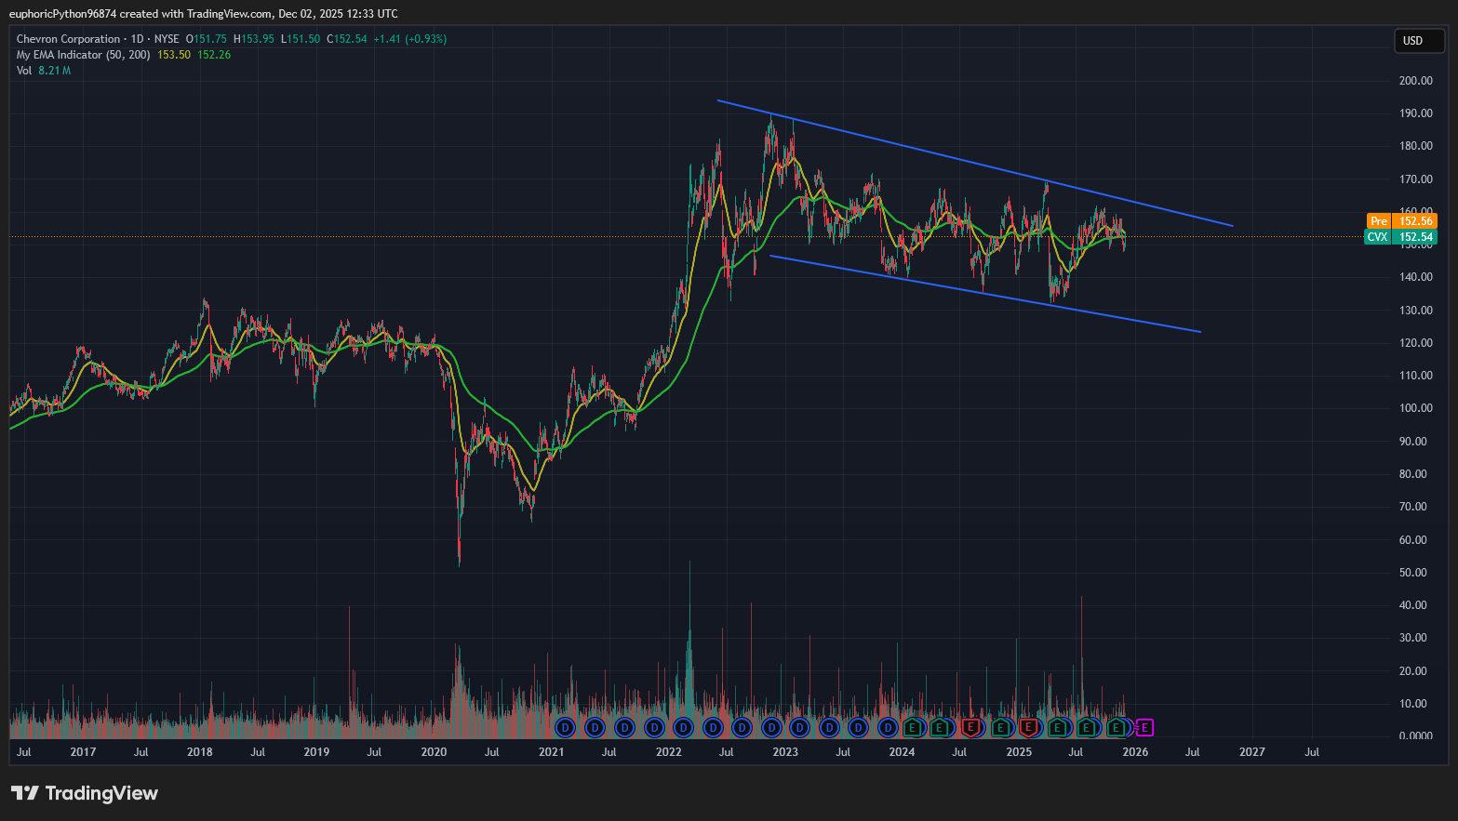1458x821 pixels.
Task: Select the upper blue descending trend line
Action: click(x=975, y=163)
